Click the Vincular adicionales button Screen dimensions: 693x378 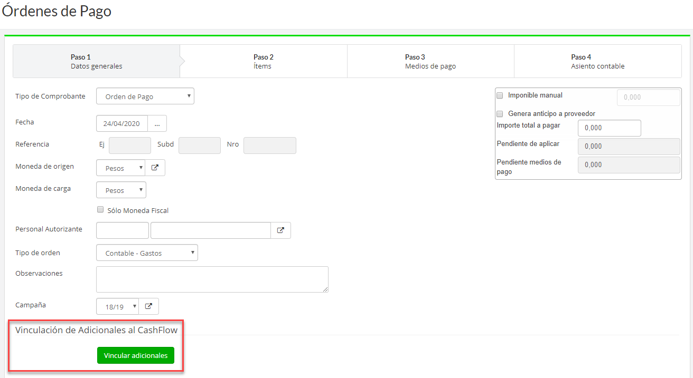tap(136, 355)
